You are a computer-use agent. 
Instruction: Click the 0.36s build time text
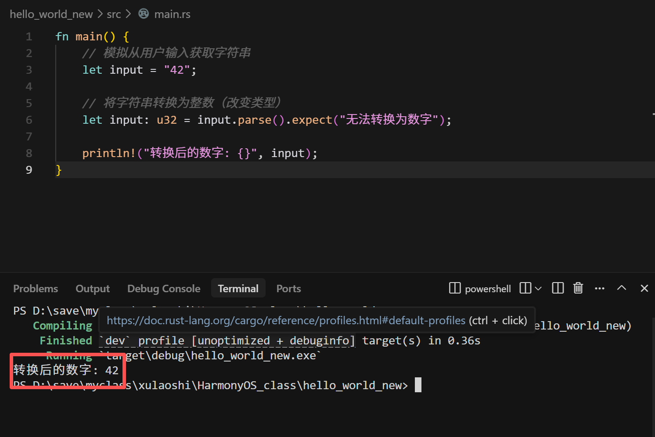tap(464, 340)
